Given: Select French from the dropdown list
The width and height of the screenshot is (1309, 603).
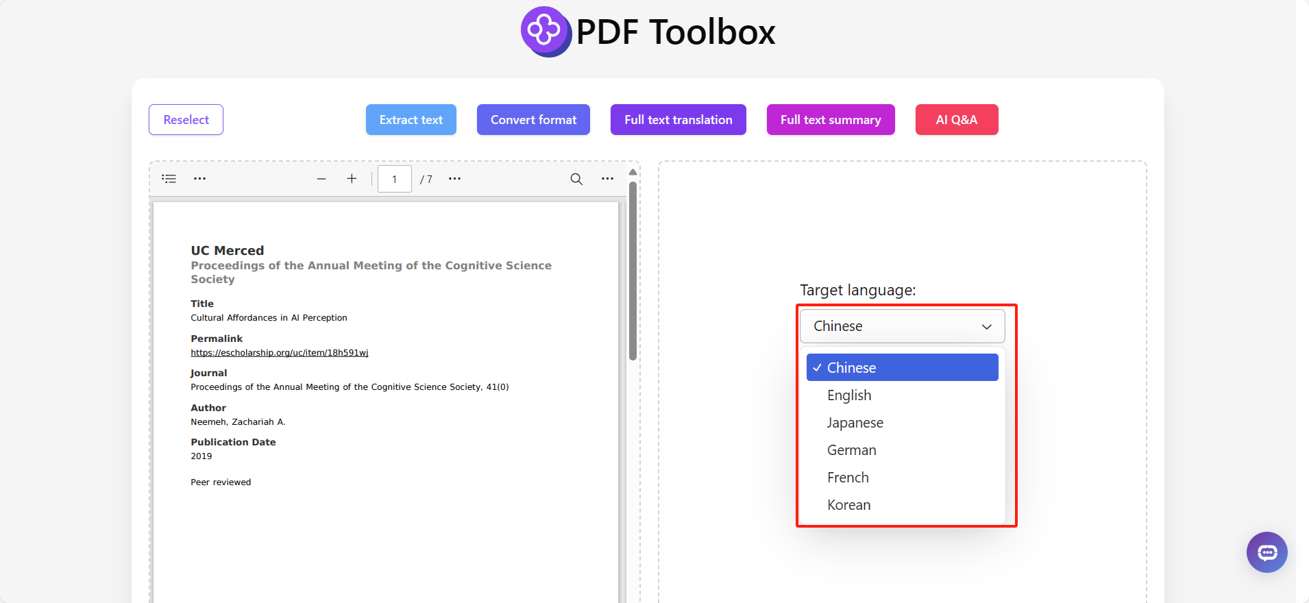Looking at the screenshot, I should coord(902,478).
